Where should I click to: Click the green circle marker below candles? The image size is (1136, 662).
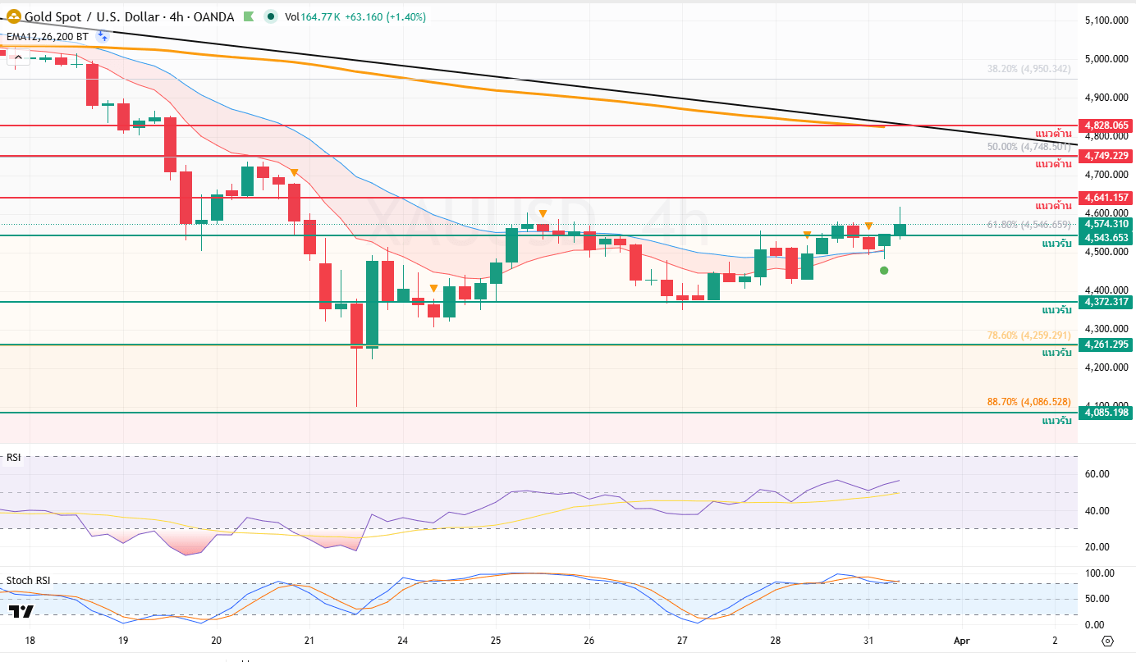pos(883,270)
